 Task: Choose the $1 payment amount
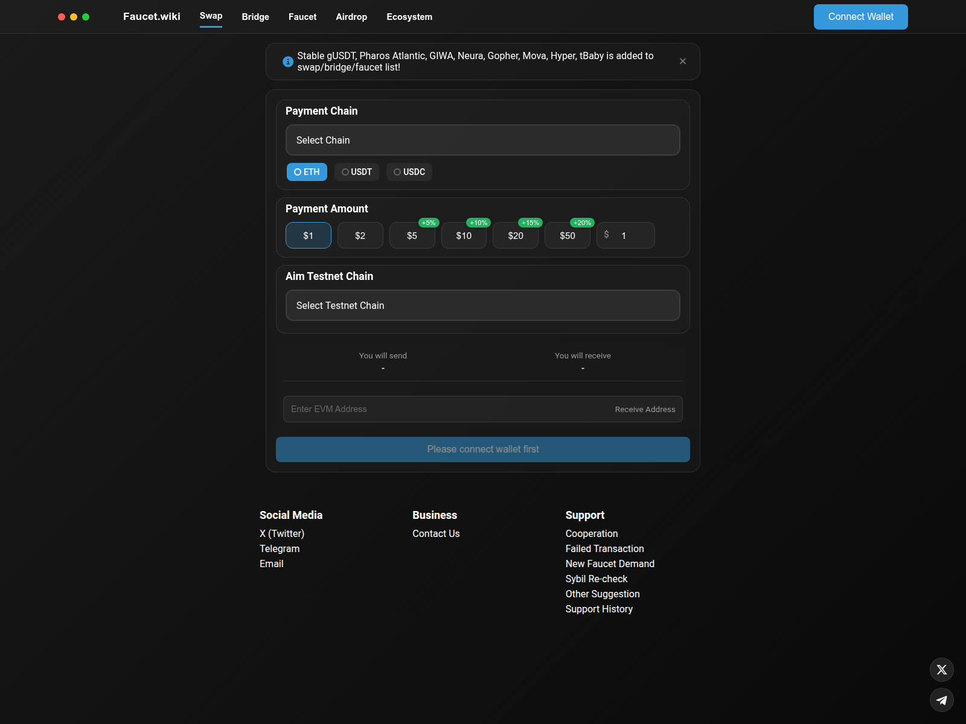[309, 235]
